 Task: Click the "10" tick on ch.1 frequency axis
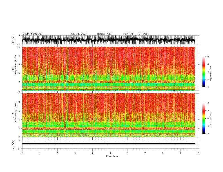[x=19, y=47]
